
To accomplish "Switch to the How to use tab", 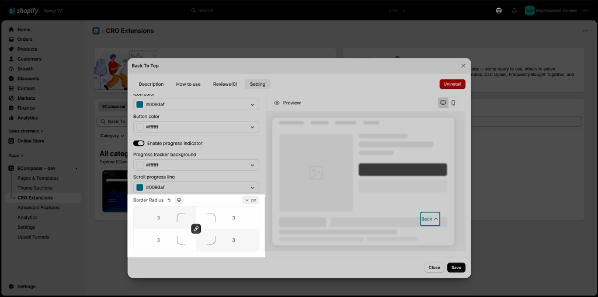I will point(189,84).
